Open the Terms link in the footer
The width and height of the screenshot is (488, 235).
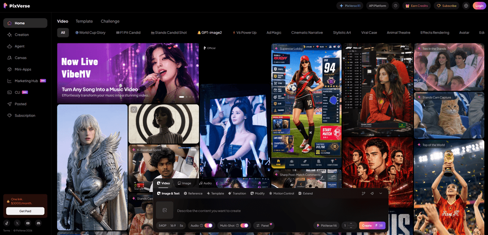[x=7, y=230]
